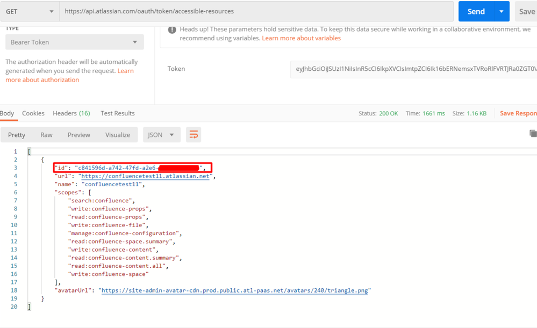
Task: Click the "write:confluence-content" scope text
Action: 112,250
